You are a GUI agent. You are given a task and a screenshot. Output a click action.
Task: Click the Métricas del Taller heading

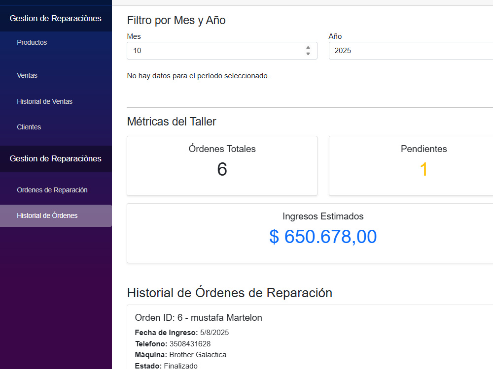[x=172, y=122]
